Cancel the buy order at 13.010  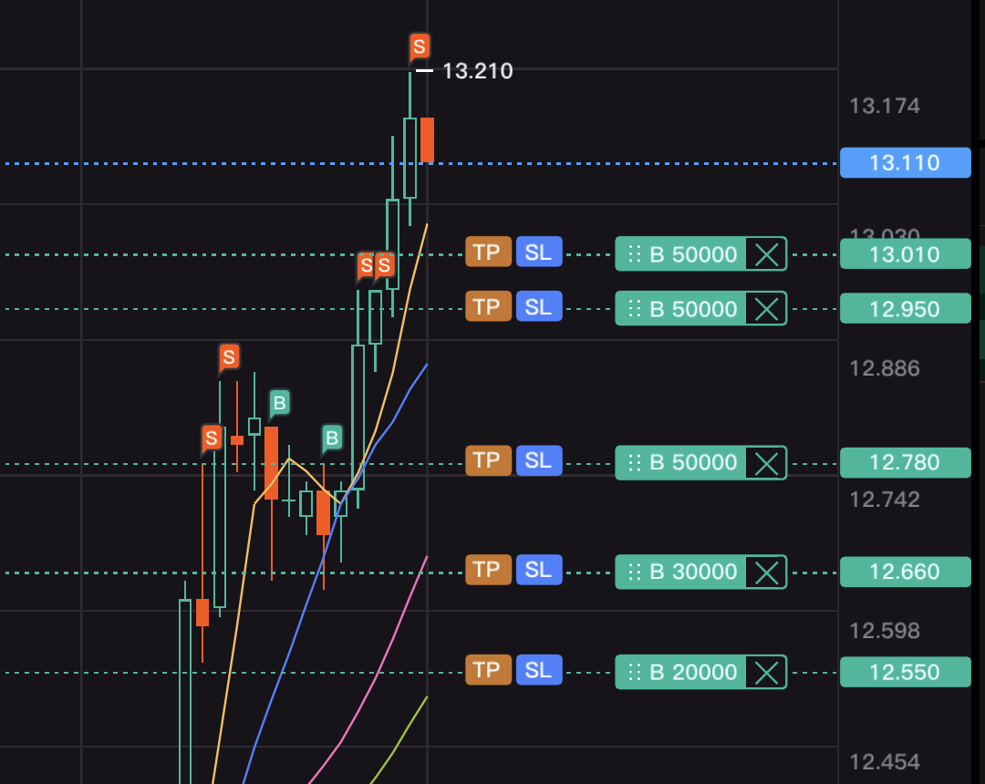click(766, 254)
